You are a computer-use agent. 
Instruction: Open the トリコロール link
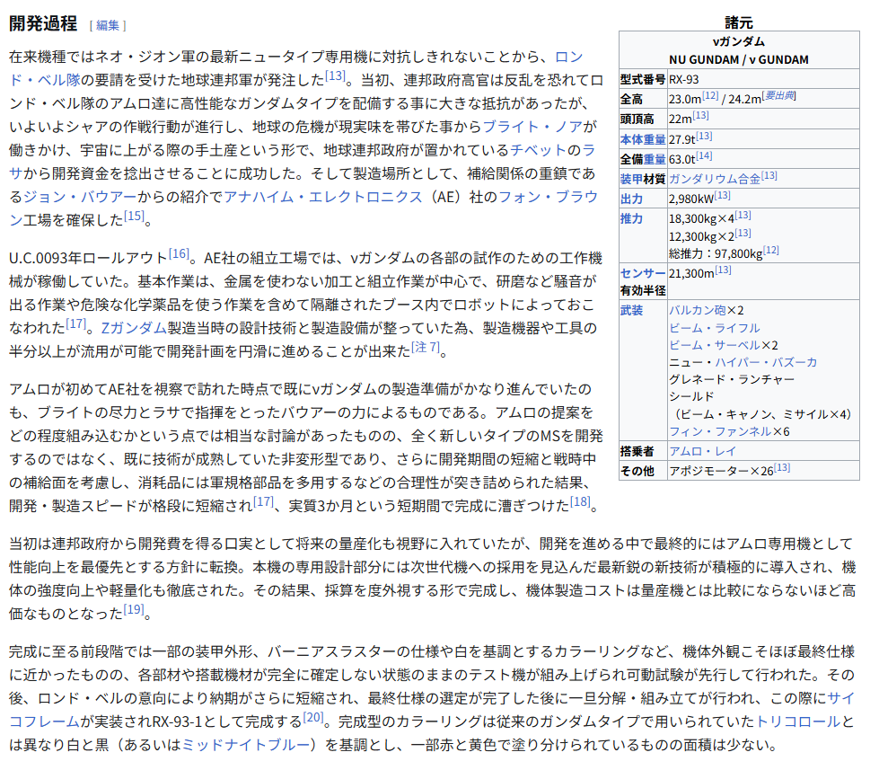click(798, 721)
